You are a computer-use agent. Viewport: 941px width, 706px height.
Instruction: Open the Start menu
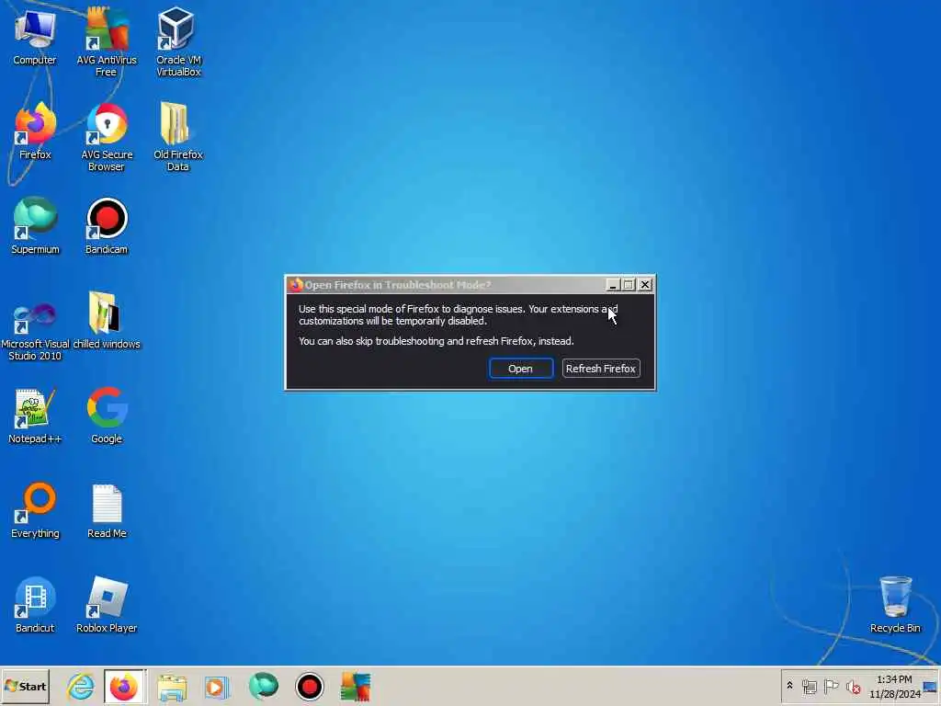click(25, 686)
